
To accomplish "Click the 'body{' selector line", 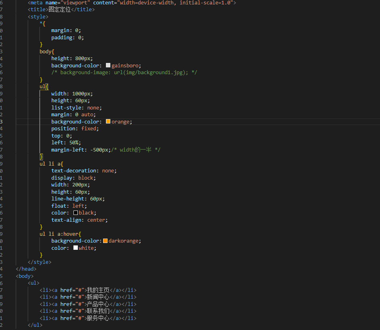I will click(x=47, y=52).
